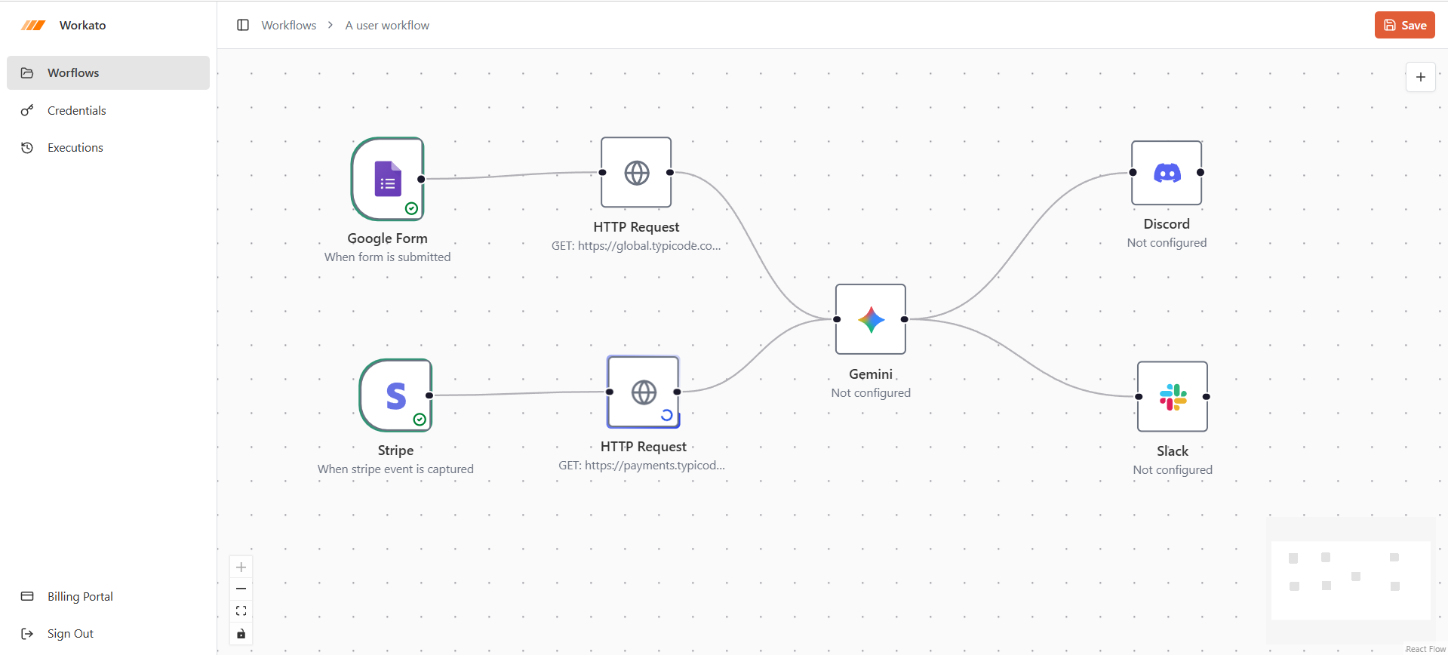Zoom out on the canvas
This screenshot has height=655, width=1448.
241,589
